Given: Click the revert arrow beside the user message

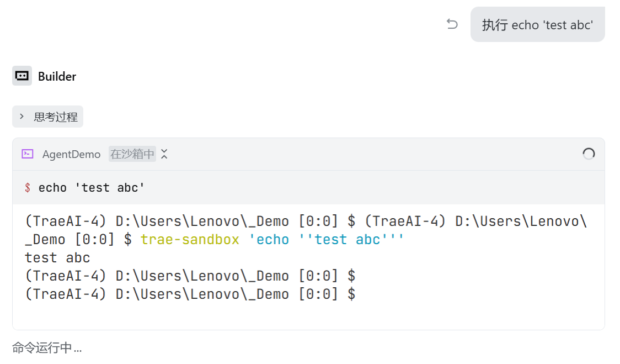Looking at the screenshot, I should (452, 24).
